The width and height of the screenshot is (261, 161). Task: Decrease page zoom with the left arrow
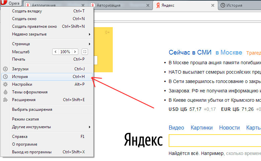tap(56, 52)
